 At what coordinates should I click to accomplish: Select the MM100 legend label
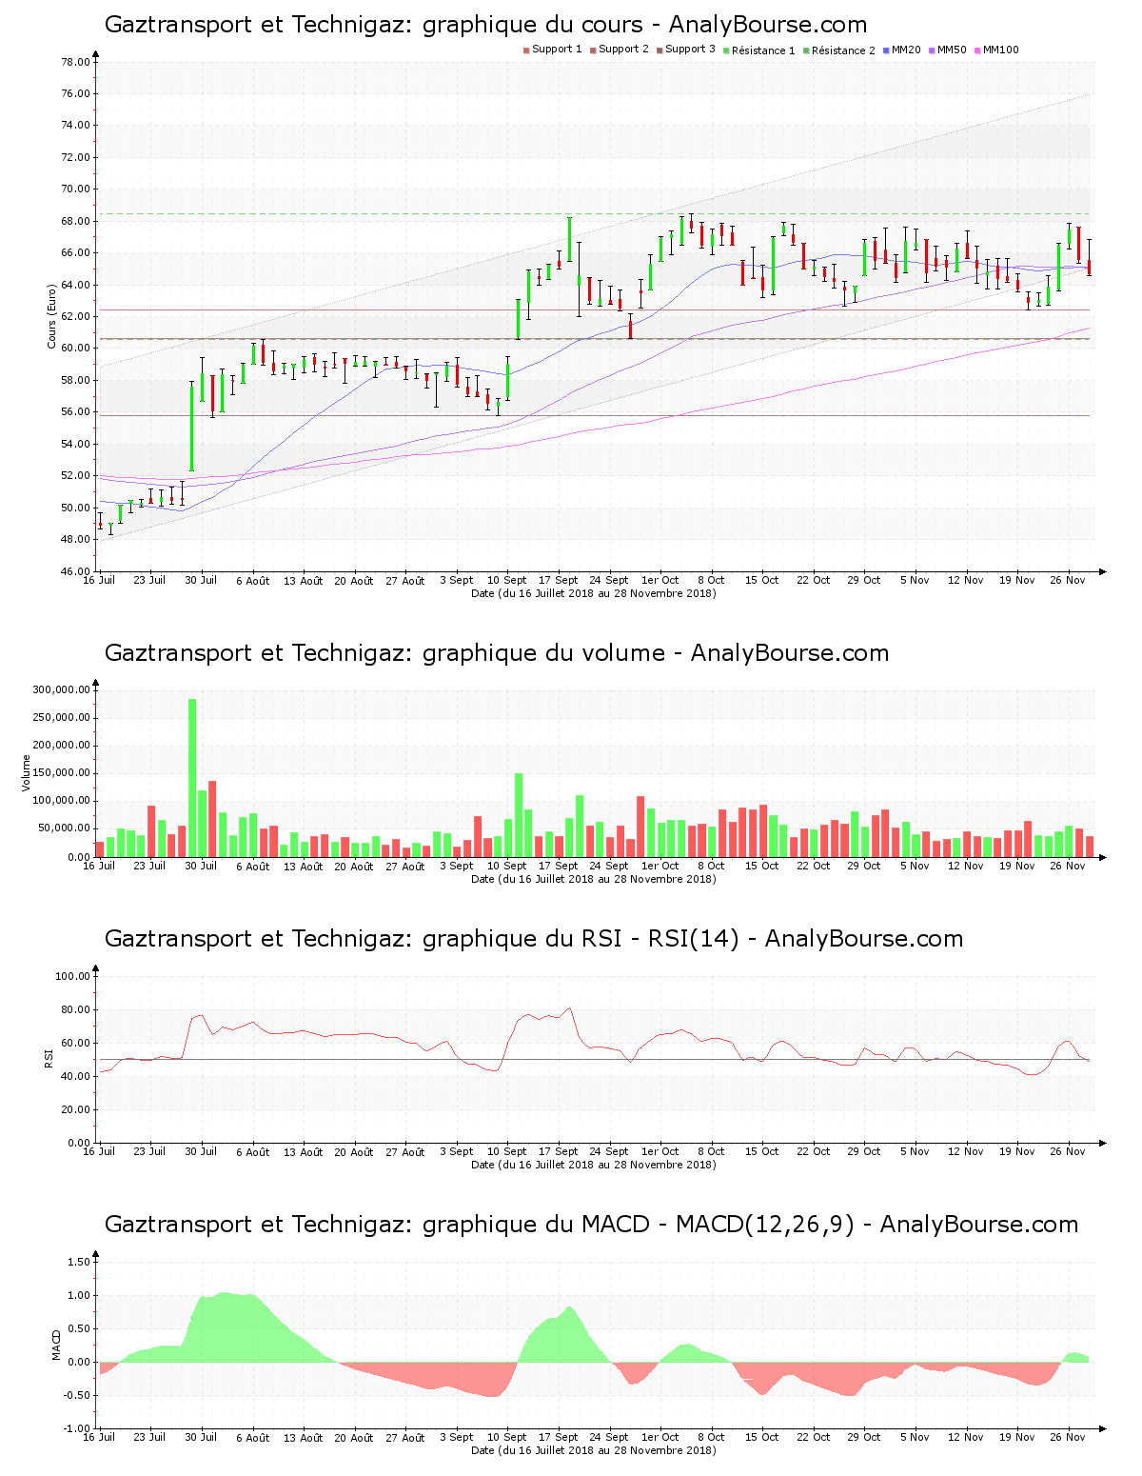[1000, 50]
